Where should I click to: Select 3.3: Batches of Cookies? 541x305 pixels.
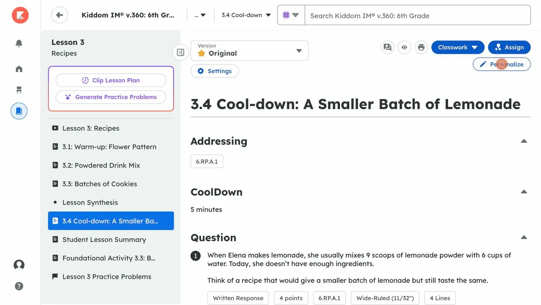pos(111,184)
